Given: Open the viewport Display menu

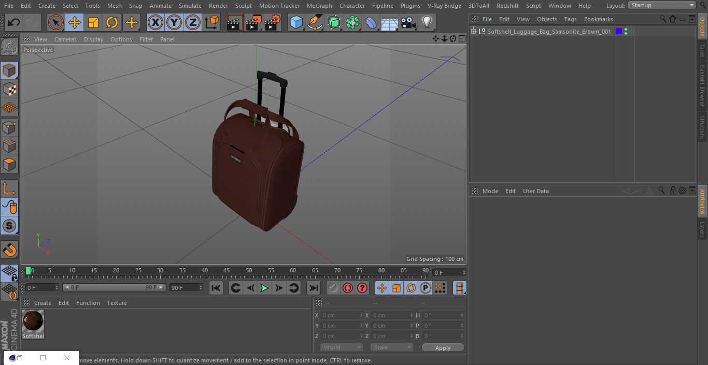Looking at the screenshot, I should (93, 39).
